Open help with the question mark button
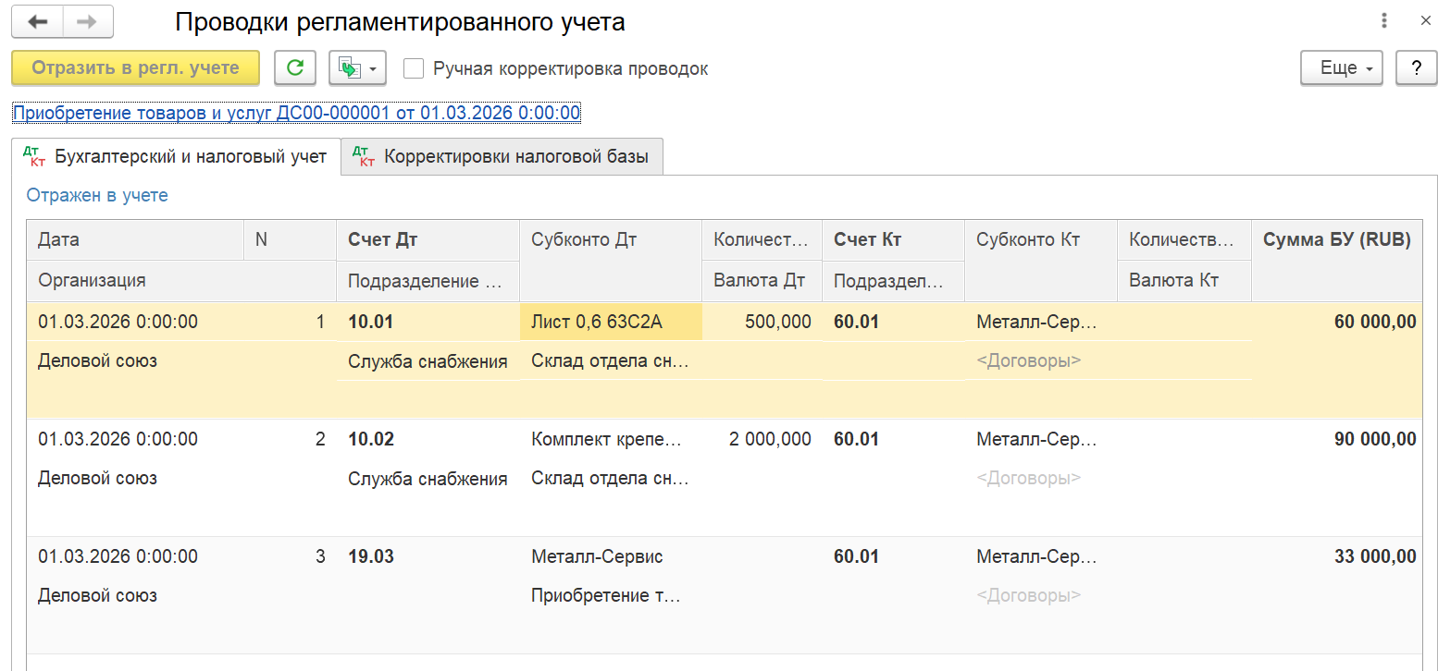This screenshot has width=1438, height=671. coord(1417,67)
